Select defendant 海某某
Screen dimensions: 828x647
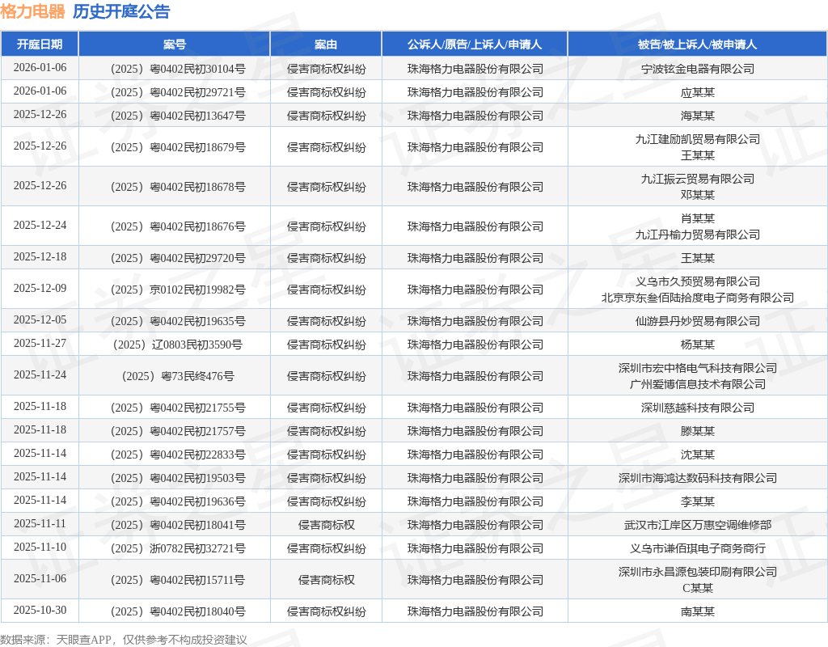point(698,116)
